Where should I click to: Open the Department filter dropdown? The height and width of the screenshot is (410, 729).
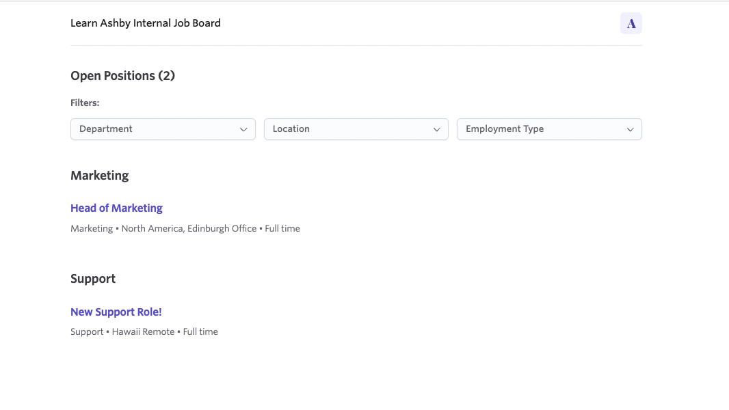coord(163,129)
